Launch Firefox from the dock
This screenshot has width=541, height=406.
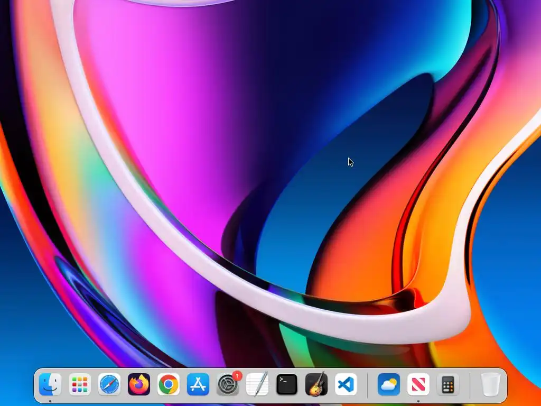pos(139,384)
